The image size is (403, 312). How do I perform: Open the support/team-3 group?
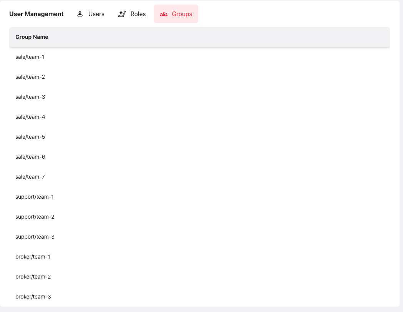click(x=200, y=237)
